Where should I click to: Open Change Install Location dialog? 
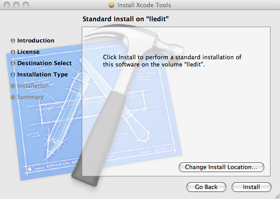pos(221,167)
